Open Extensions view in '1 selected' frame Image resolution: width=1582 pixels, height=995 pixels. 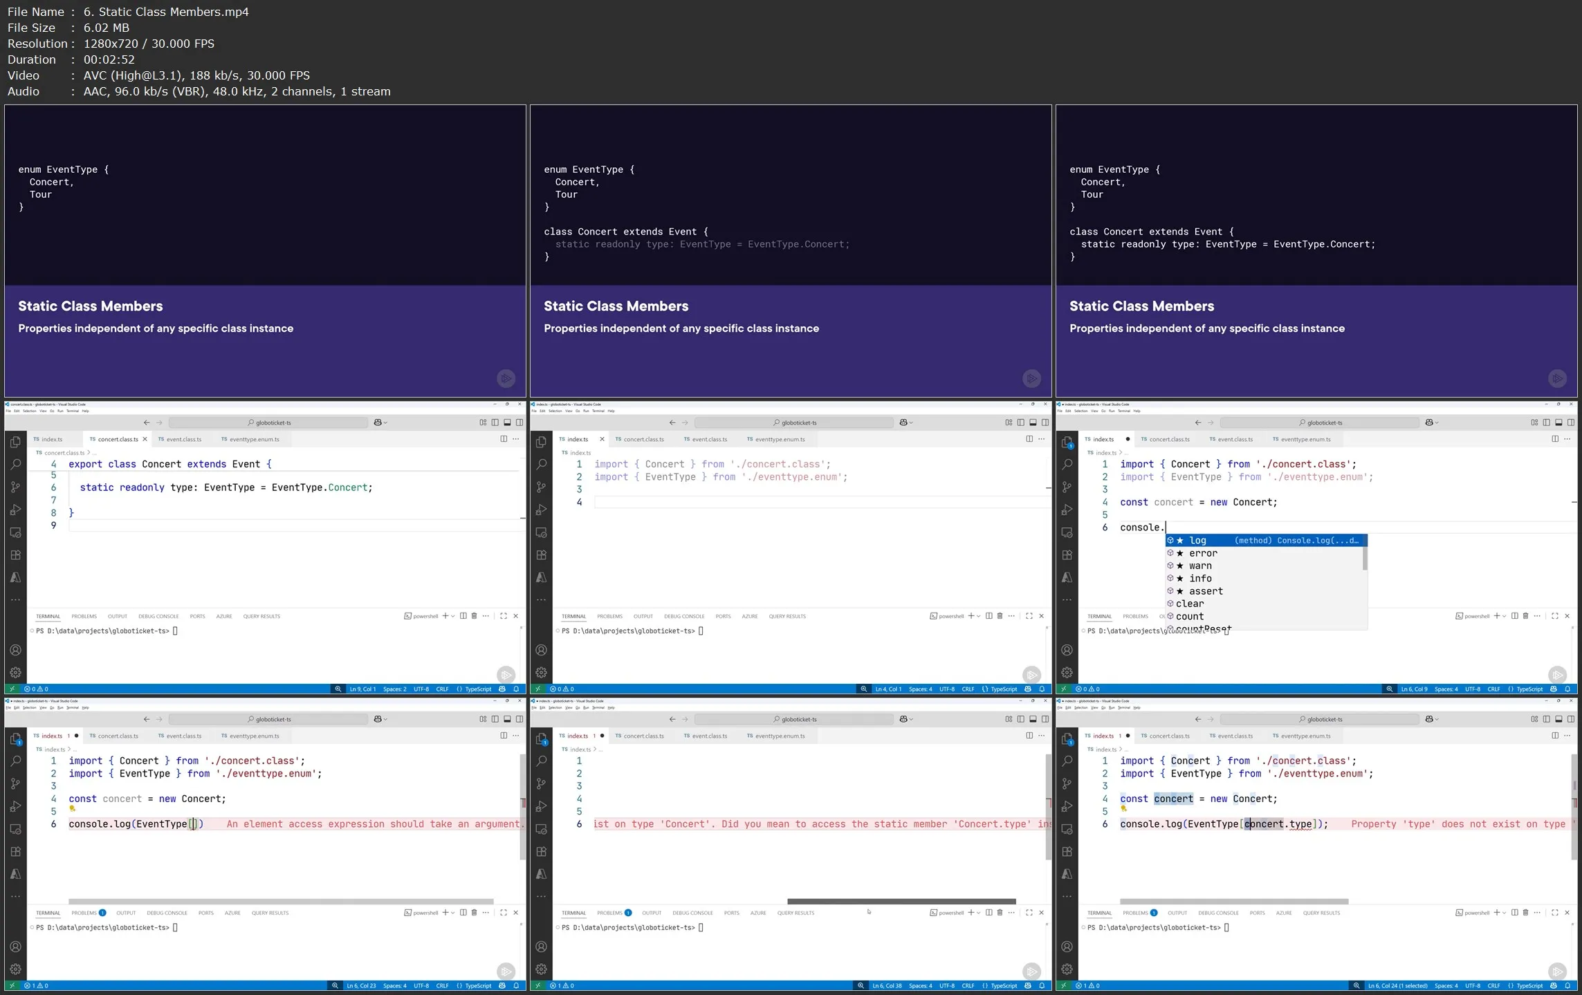coord(1067,851)
